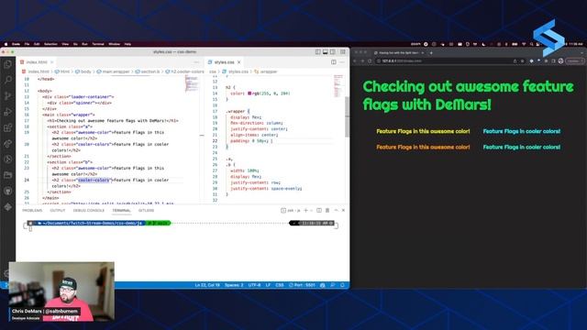Open notifications bell in status bar

pyautogui.click(x=342, y=285)
